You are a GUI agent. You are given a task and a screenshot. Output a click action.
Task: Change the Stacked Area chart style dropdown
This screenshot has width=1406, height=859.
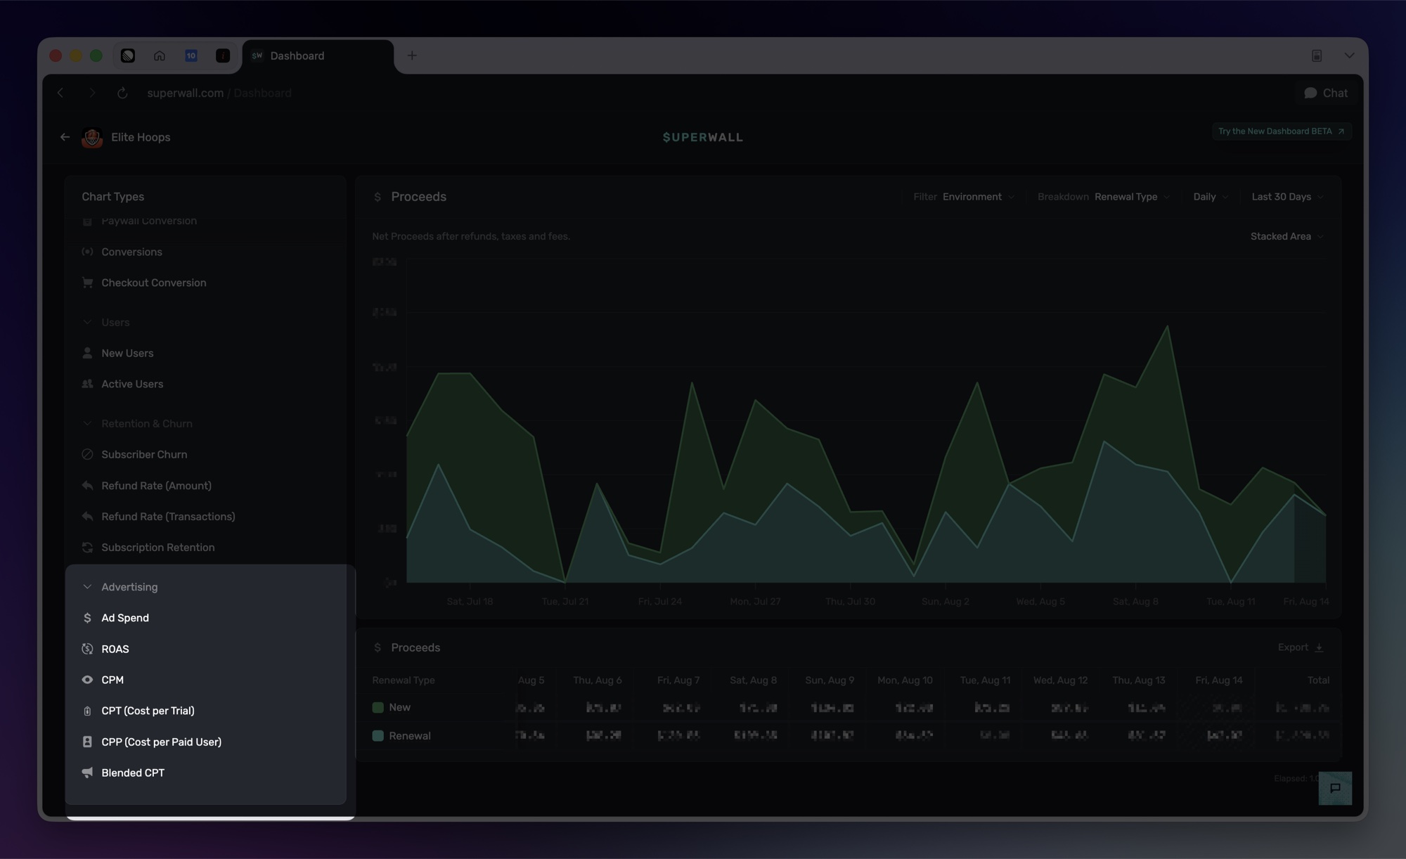pos(1286,236)
